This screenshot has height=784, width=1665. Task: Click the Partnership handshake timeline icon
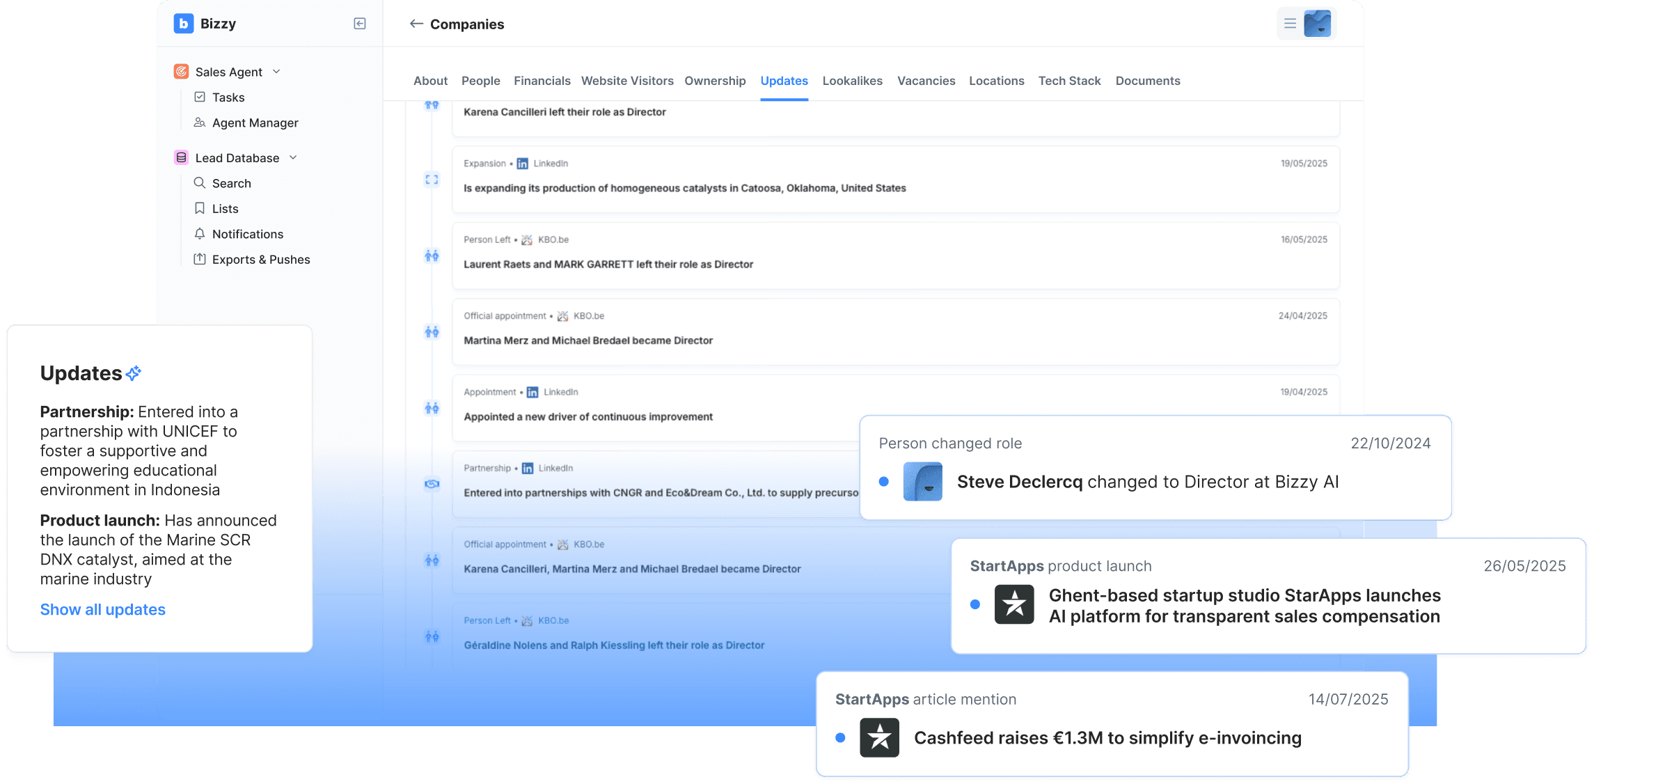coord(432,484)
